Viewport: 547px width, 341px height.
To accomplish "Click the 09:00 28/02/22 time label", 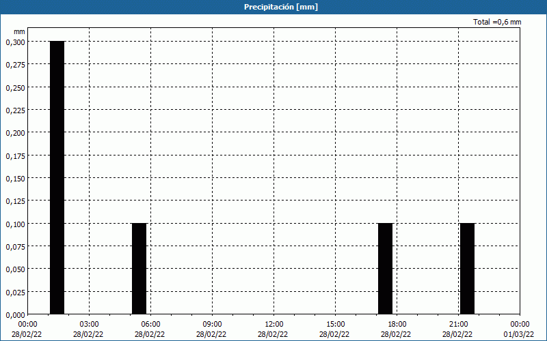I will click(x=211, y=329).
